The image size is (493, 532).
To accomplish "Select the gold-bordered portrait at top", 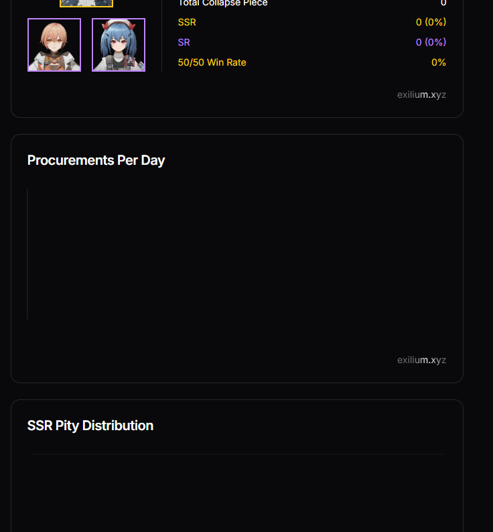I will 86,3.
